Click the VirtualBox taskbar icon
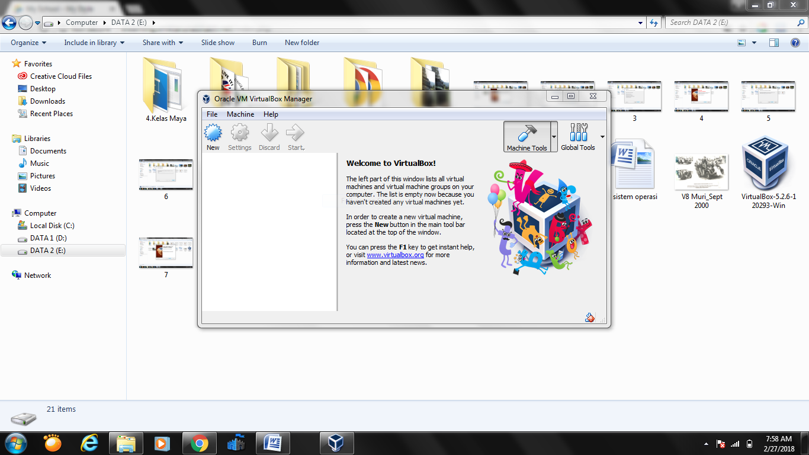Viewport: 809px width, 455px height. 336,443
